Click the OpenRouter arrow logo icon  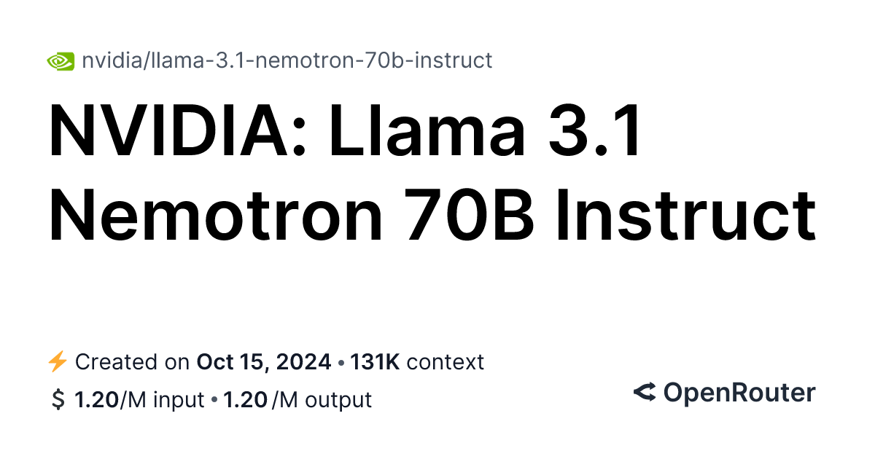[x=645, y=393]
